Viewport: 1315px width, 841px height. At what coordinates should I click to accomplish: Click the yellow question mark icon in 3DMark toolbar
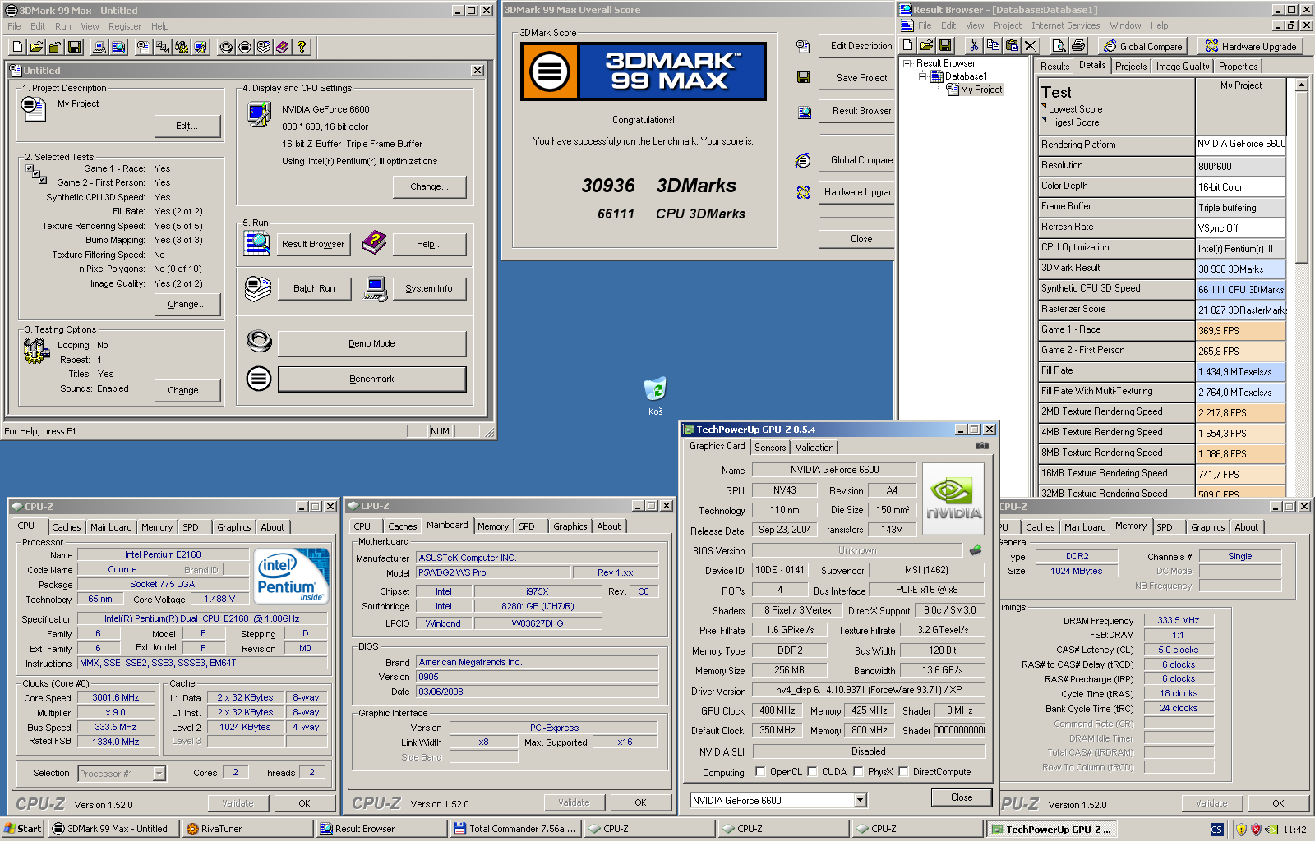click(302, 47)
